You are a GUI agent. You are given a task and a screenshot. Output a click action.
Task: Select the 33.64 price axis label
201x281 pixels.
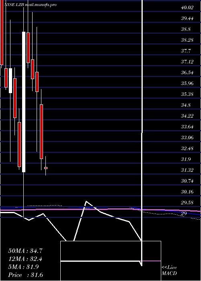pyautogui.click(x=187, y=127)
